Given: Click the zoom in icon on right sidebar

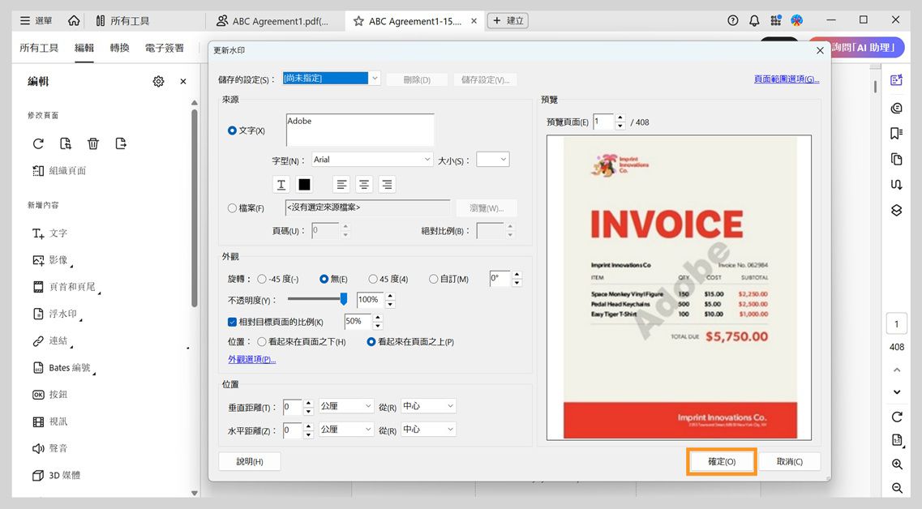Looking at the screenshot, I should tap(895, 464).
